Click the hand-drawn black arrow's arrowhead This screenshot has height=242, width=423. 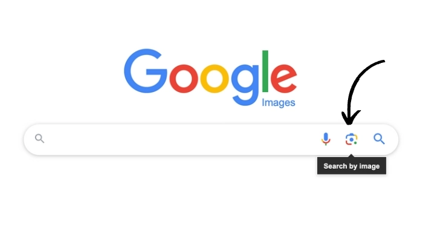pos(350,118)
